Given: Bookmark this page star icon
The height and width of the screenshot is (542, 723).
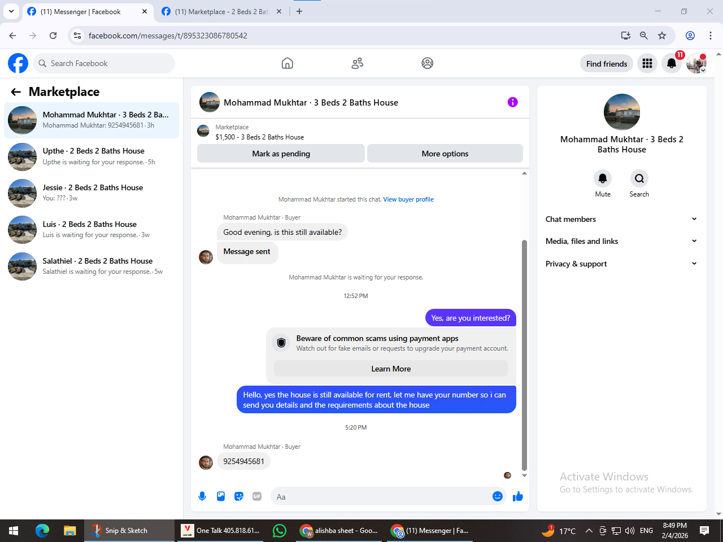Looking at the screenshot, I should [x=662, y=36].
